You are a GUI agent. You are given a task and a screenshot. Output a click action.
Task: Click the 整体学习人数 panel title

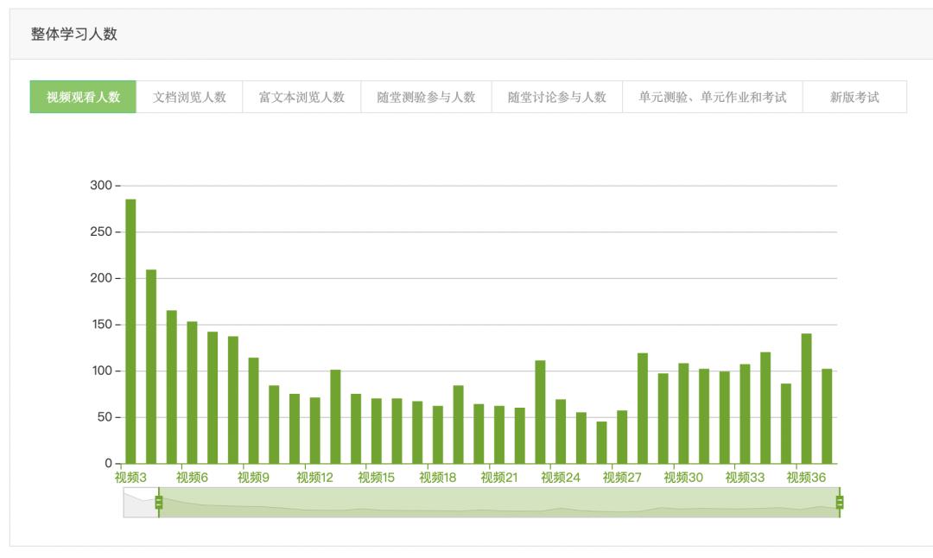coord(73,34)
